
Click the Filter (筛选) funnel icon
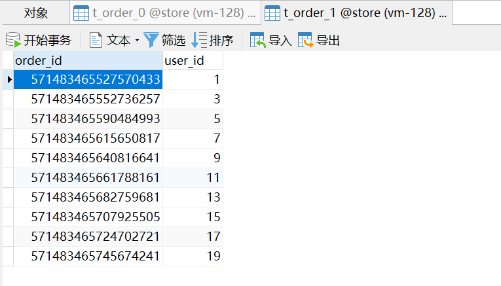pos(151,41)
